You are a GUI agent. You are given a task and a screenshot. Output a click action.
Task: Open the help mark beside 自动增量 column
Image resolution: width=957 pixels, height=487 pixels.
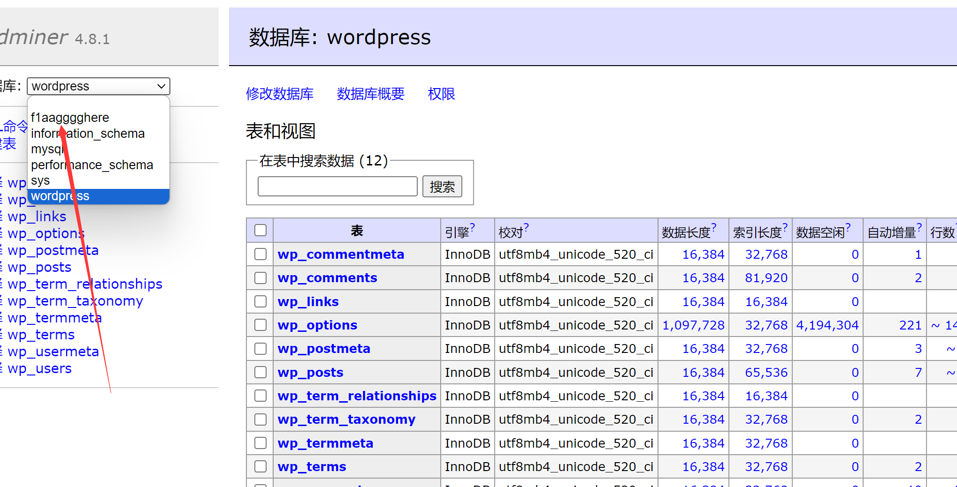pyautogui.click(x=919, y=227)
